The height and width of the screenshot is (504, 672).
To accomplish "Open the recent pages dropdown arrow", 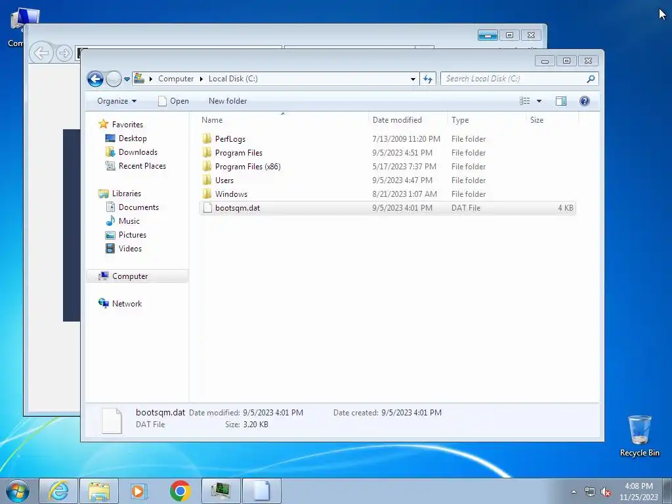I will (127, 79).
